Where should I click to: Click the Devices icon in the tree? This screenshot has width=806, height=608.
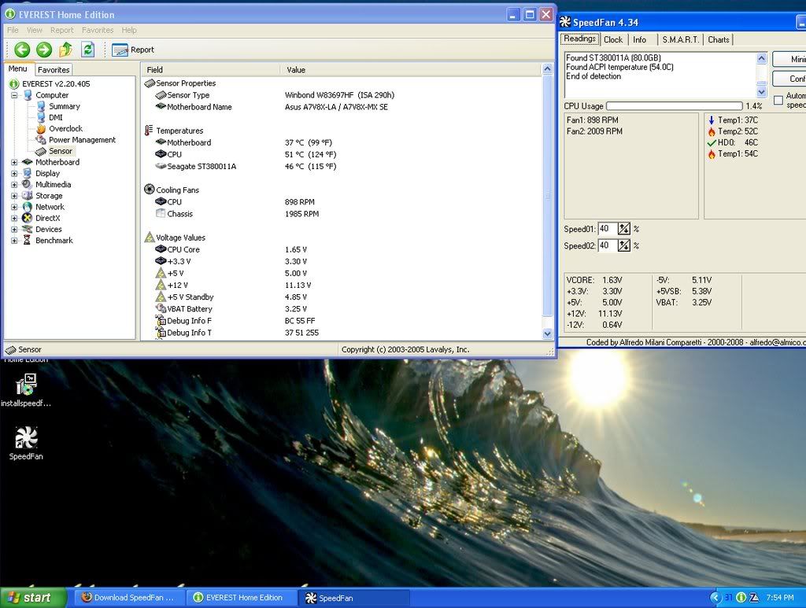(x=28, y=230)
